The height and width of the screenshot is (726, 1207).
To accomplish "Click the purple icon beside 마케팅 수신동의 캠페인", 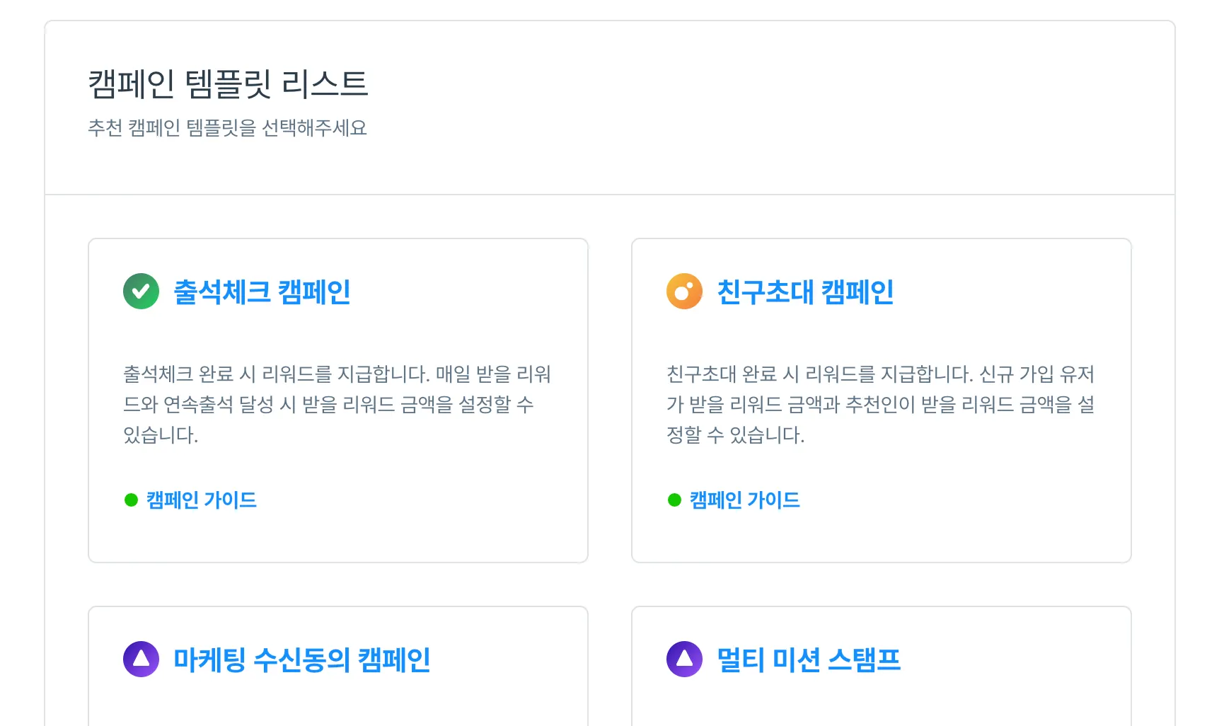I will pyautogui.click(x=141, y=659).
